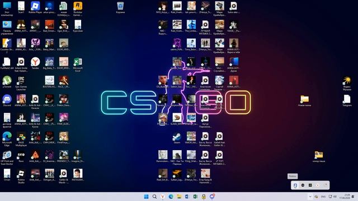The image size is (358, 201).
Task: Select the Dzhigan_A audio file
Action: pyautogui.click(x=49, y=175)
